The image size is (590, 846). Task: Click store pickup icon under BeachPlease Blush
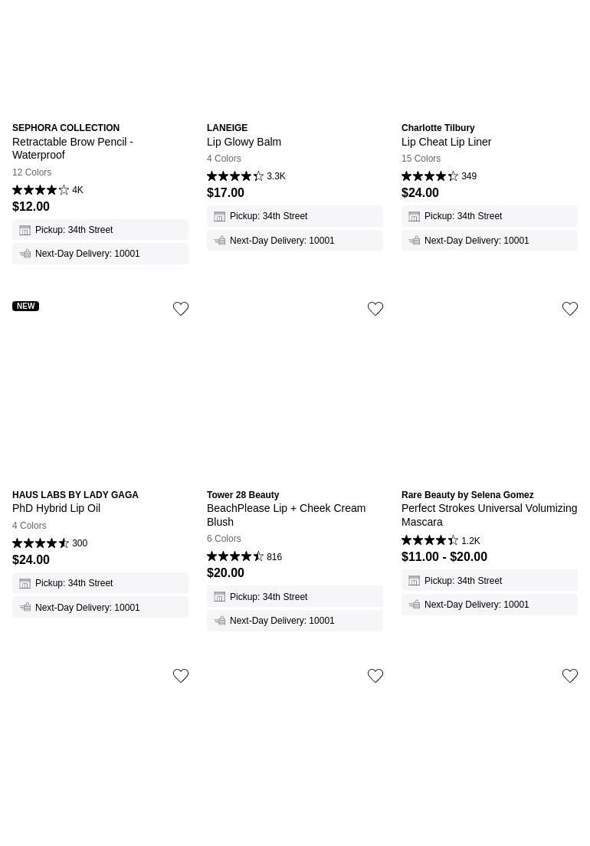pyautogui.click(x=220, y=597)
